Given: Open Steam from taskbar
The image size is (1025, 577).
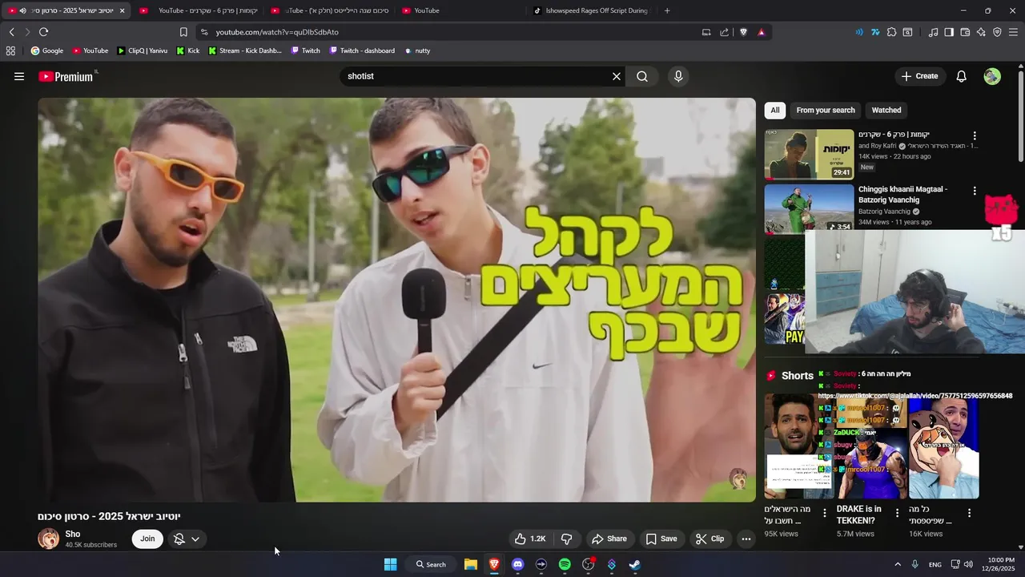Looking at the screenshot, I should click(x=634, y=564).
